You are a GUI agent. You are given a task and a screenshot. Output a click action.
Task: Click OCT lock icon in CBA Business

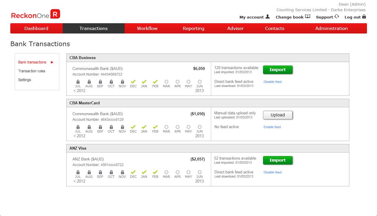(111, 82)
